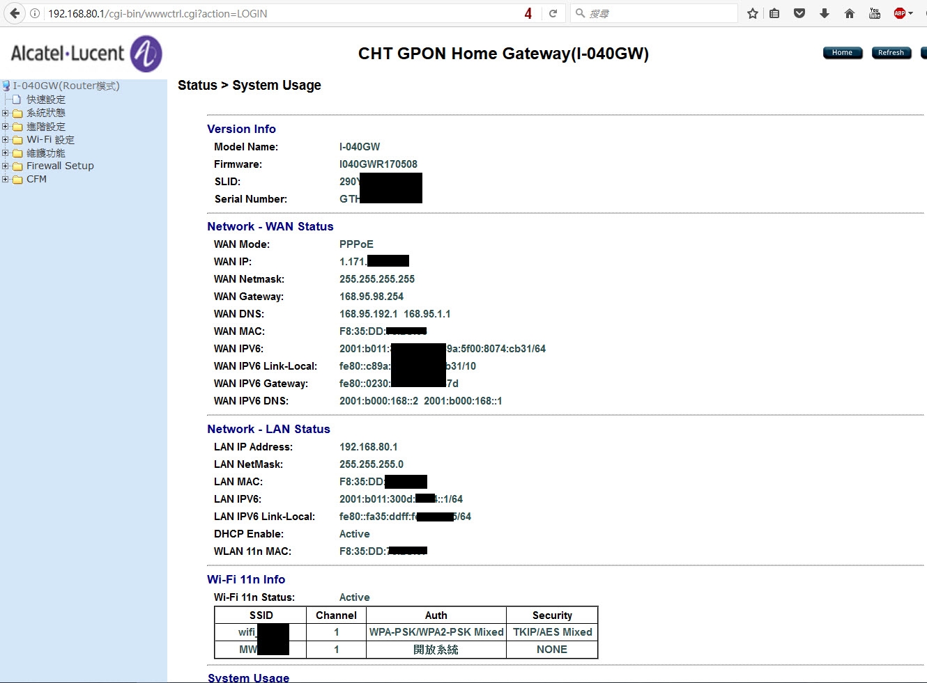This screenshot has width=927, height=683.
Task: Click the site info icon in address bar
Action: (35, 13)
